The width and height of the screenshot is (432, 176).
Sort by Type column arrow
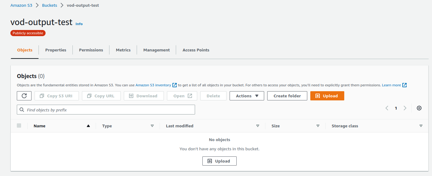pyautogui.click(x=152, y=126)
